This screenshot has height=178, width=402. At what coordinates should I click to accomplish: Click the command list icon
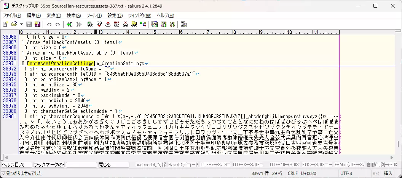[x=183, y=25]
